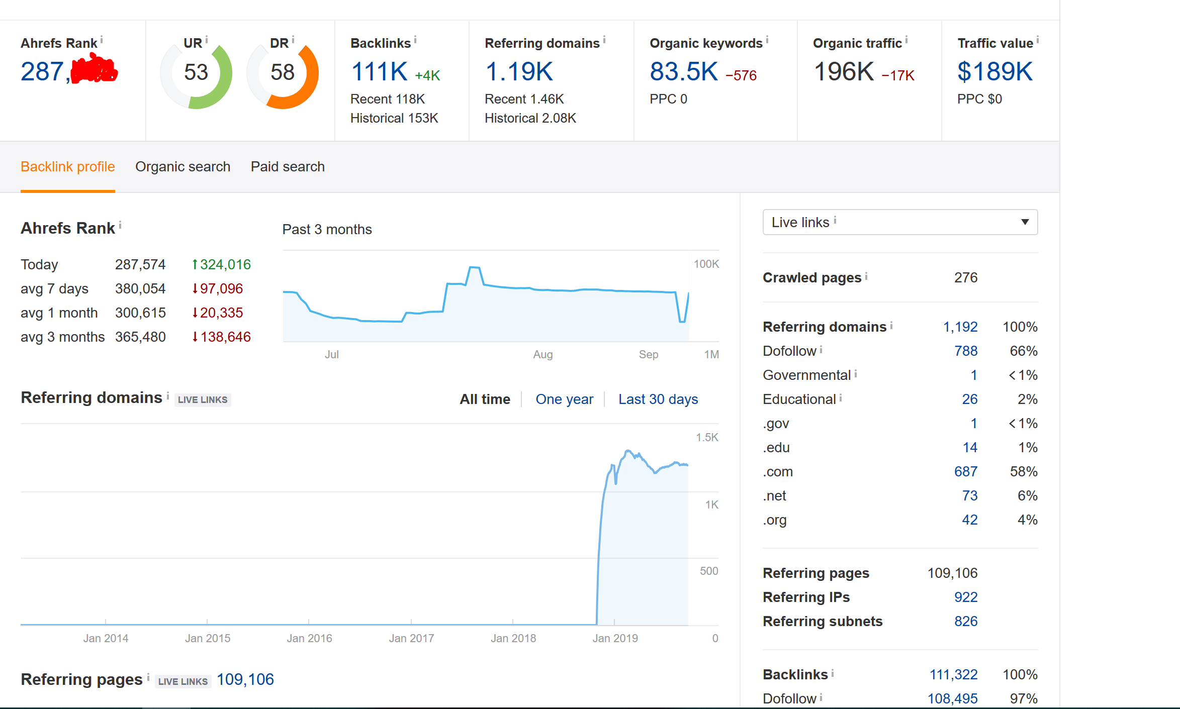Click the Historical 153K backlinks text
Screen dimensions: 1180x709
(394, 118)
